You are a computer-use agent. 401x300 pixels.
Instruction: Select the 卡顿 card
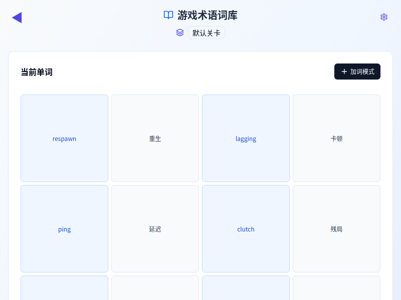point(336,138)
